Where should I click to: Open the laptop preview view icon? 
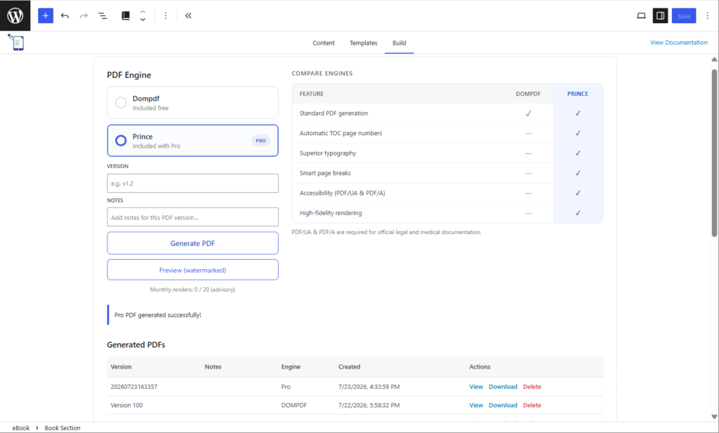(x=641, y=15)
